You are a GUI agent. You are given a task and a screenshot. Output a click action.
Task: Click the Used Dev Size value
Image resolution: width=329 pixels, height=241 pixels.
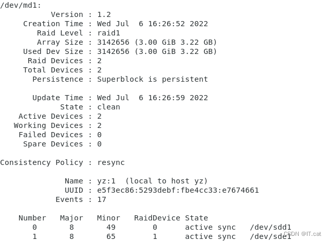point(157,51)
